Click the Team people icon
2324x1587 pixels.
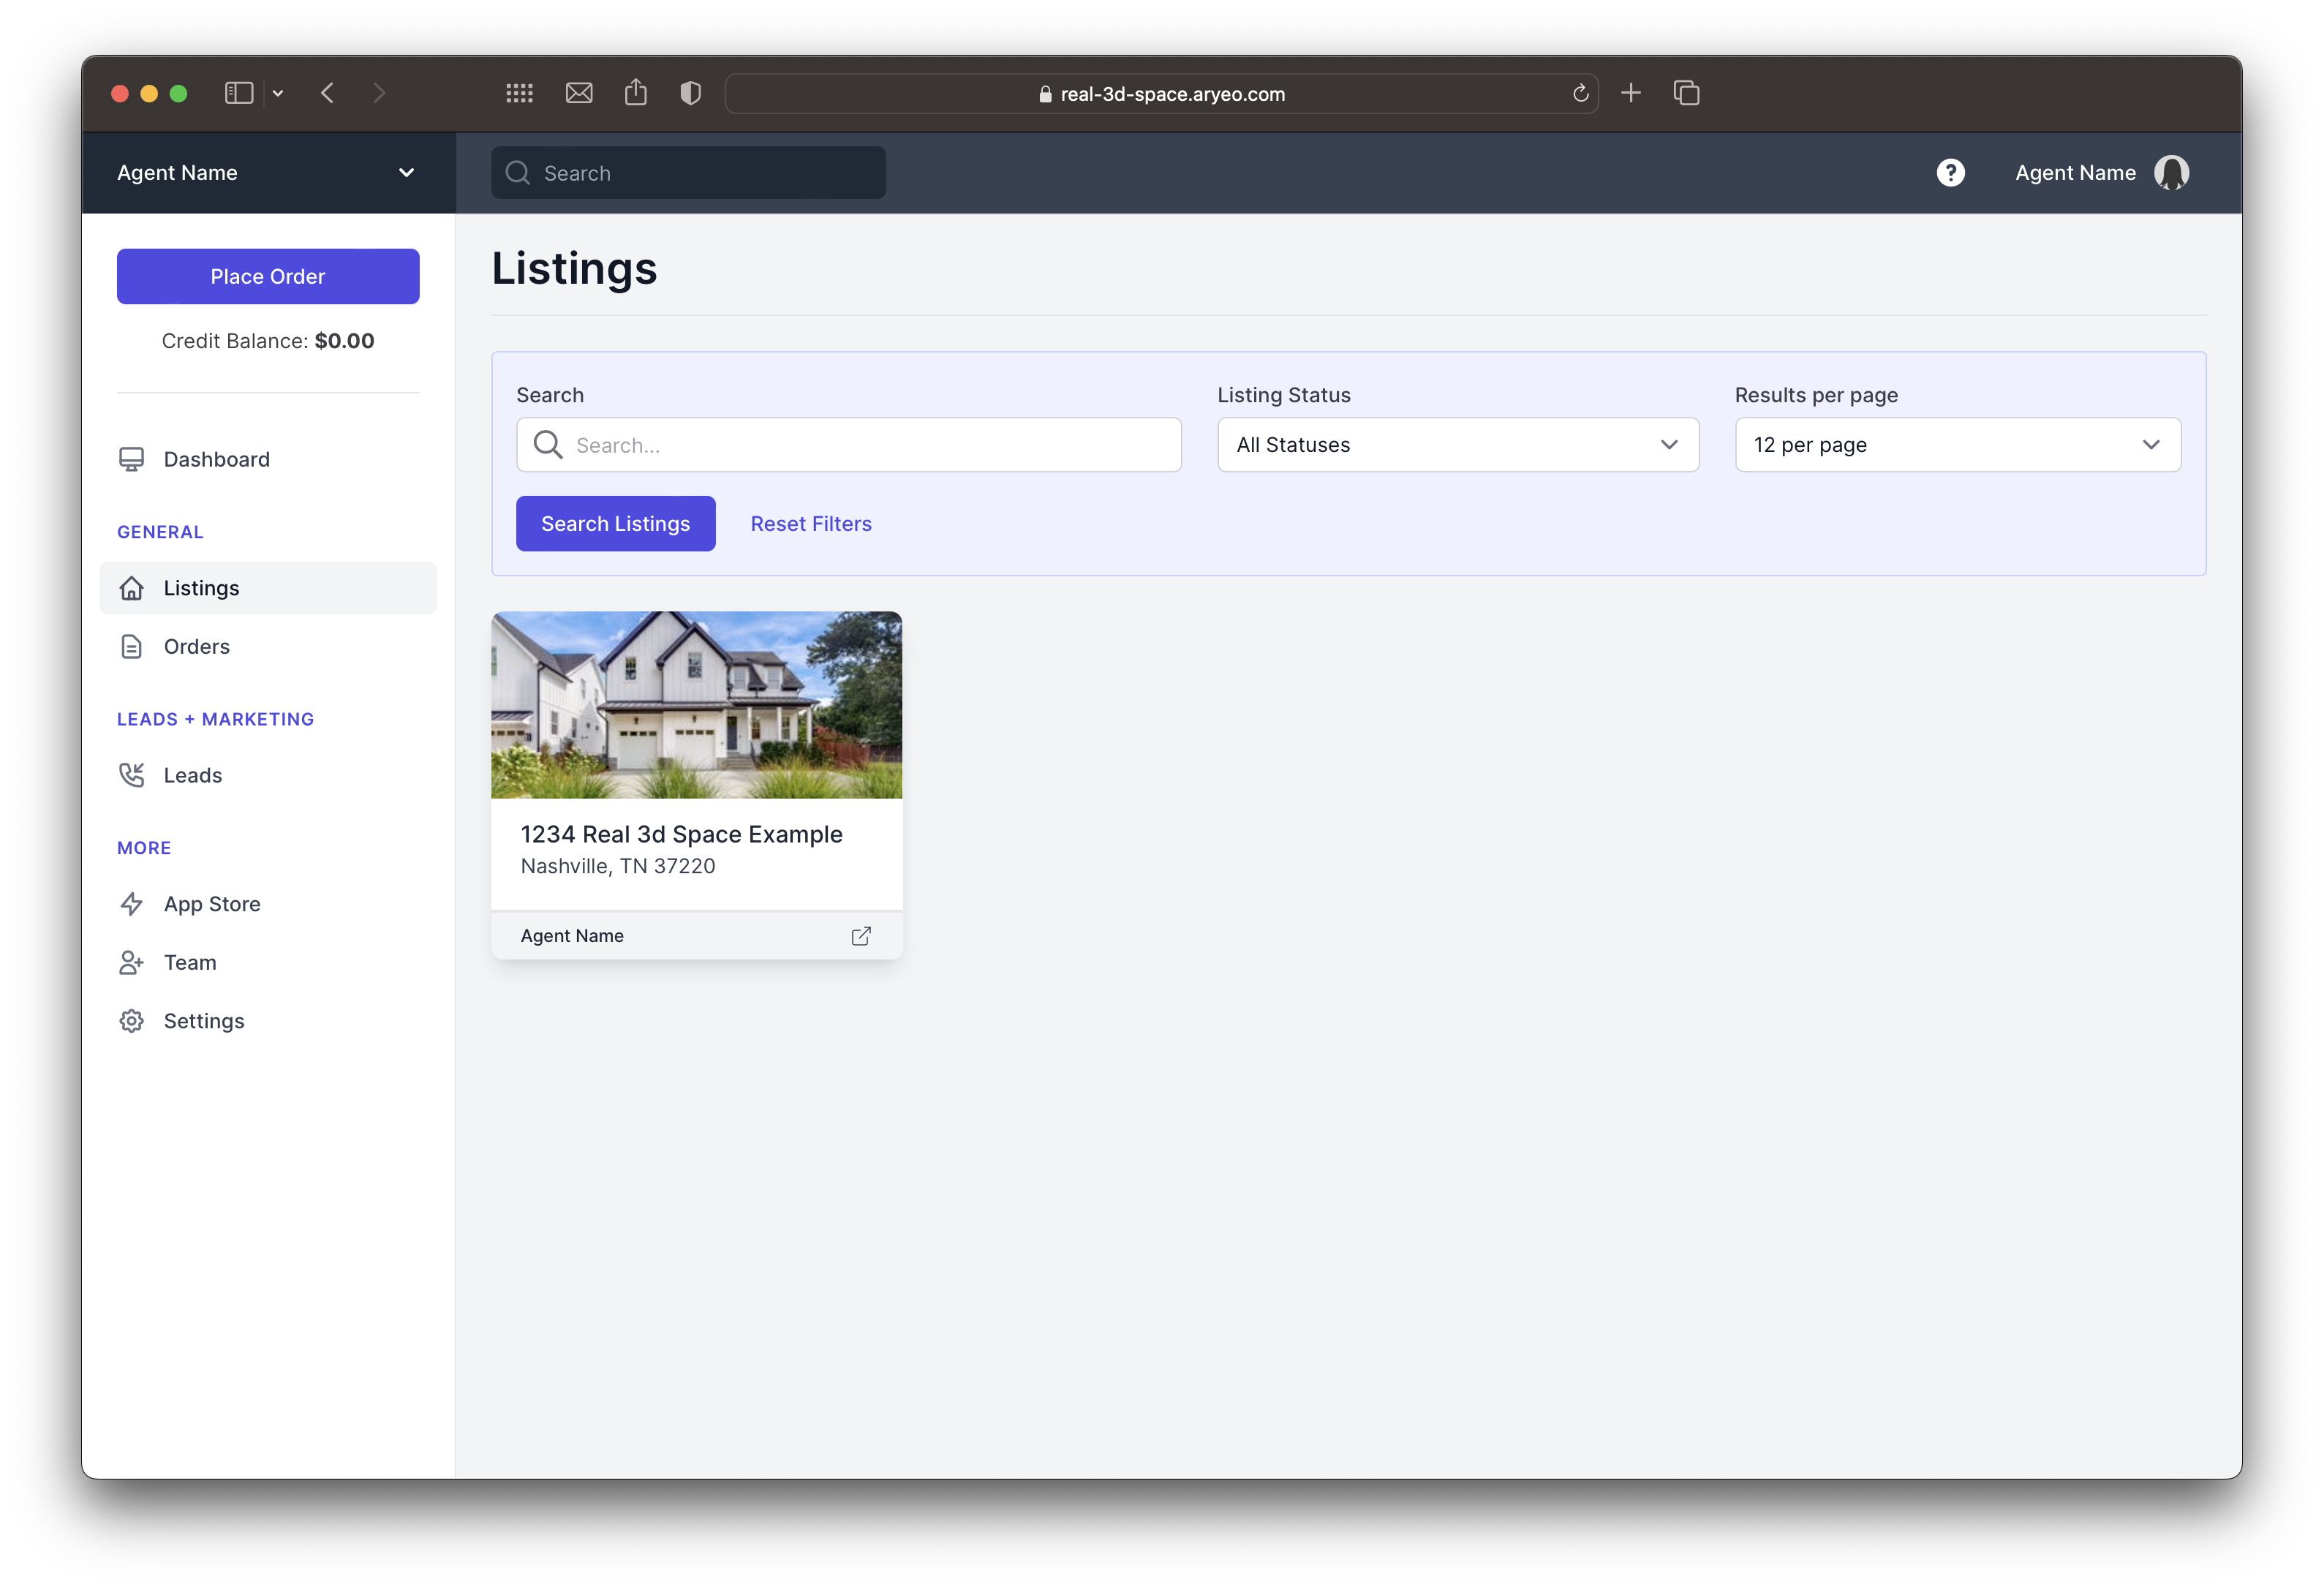pos(131,962)
